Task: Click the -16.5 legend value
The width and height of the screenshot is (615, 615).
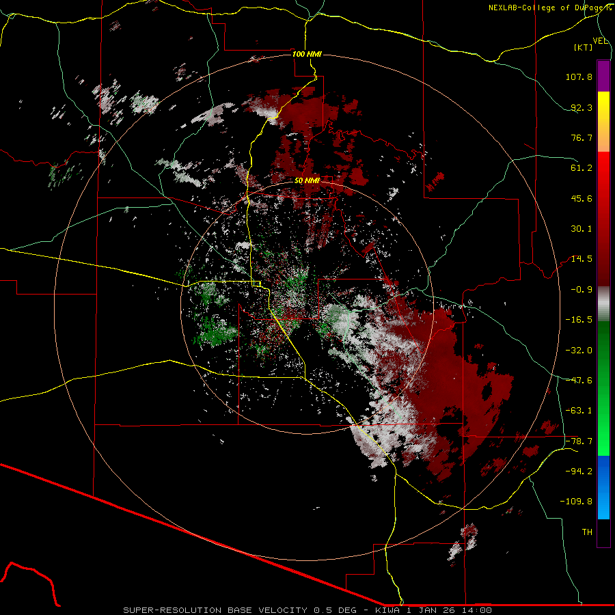Action: pos(579,320)
